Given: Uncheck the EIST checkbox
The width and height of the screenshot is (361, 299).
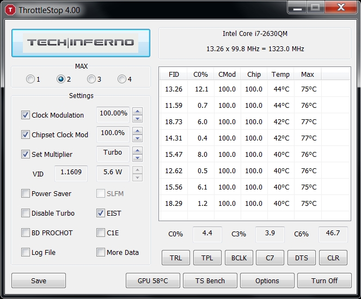Looking at the screenshot, I should pos(101,213).
